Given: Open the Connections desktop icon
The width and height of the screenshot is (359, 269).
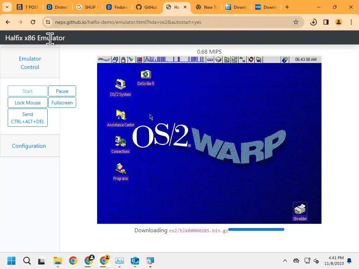Looking at the screenshot, I should point(121,145).
